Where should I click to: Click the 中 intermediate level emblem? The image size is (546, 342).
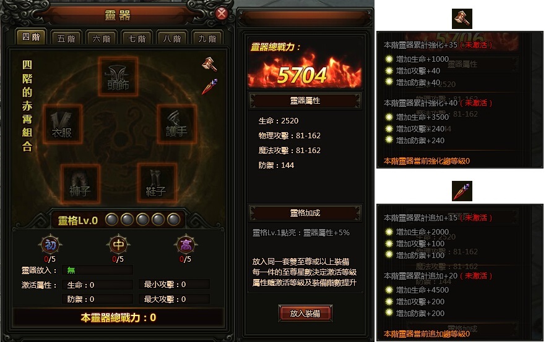pyautogui.click(x=118, y=245)
